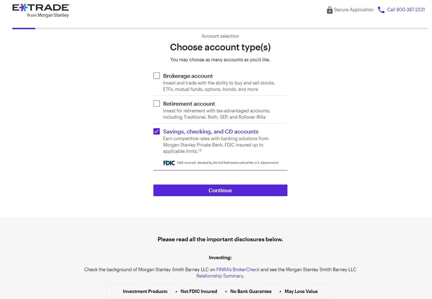The height and width of the screenshot is (299, 432).
Task: Click Savings, checking, and CD accounts label
Action: 211,132
